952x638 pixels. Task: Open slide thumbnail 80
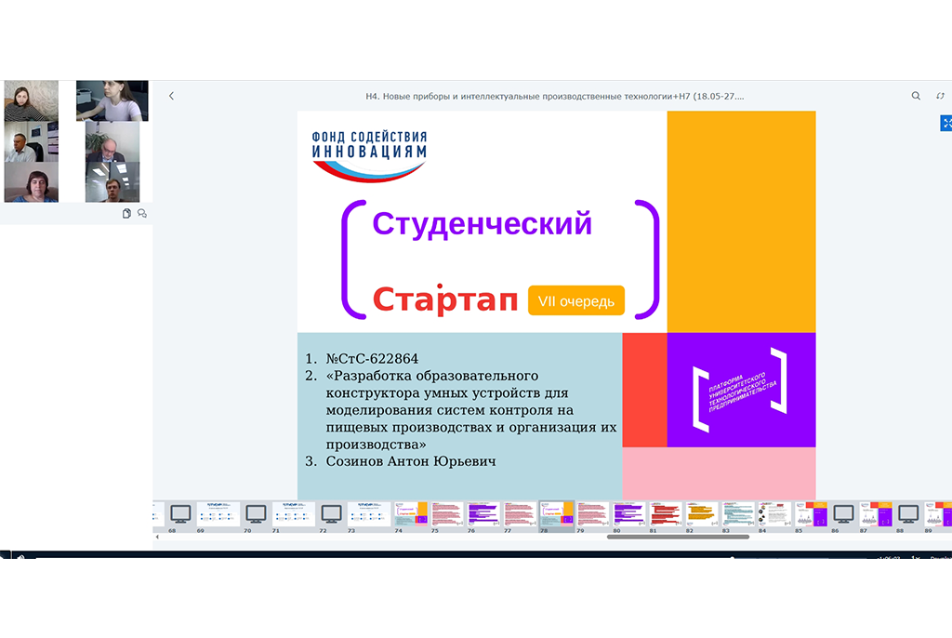click(x=629, y=514)
